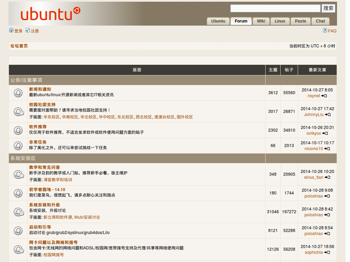The height and width of the screenshot is (262, 350).
Task: Open the Chat tab
Action: pos(320,21)
